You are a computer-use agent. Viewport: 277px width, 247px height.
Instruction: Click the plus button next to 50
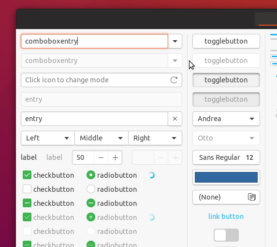[115, 157]
